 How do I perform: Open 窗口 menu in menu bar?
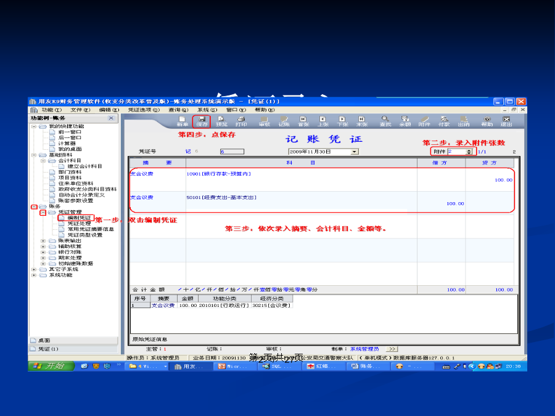click(236, 110)
